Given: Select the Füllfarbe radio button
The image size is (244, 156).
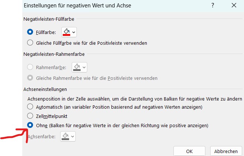Looking at the screenshot, I should click(30, 32).
